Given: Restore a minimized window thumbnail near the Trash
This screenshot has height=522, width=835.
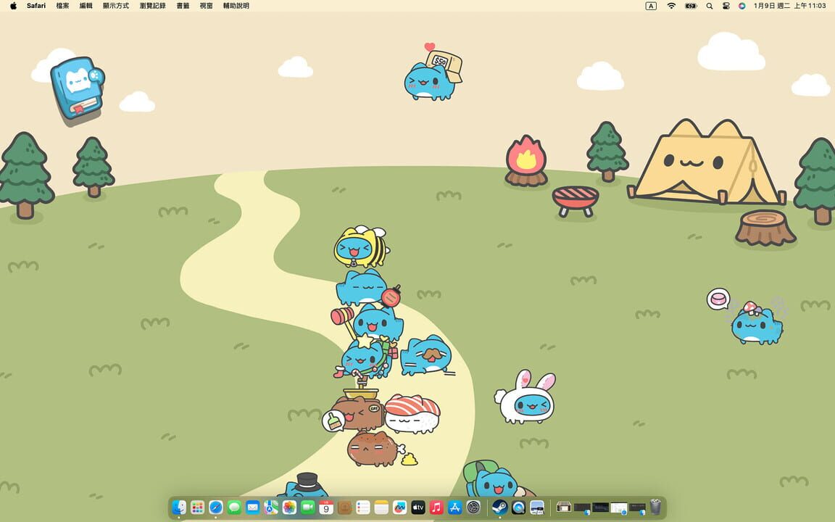Looking at the screenshot, I should [637, 507].
